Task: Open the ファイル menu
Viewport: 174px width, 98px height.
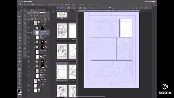Action: pos(26,4)
